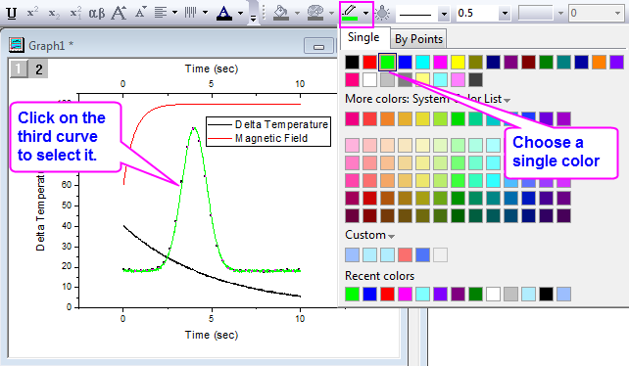Choose salmon swatch under Custom

[405, 254]
